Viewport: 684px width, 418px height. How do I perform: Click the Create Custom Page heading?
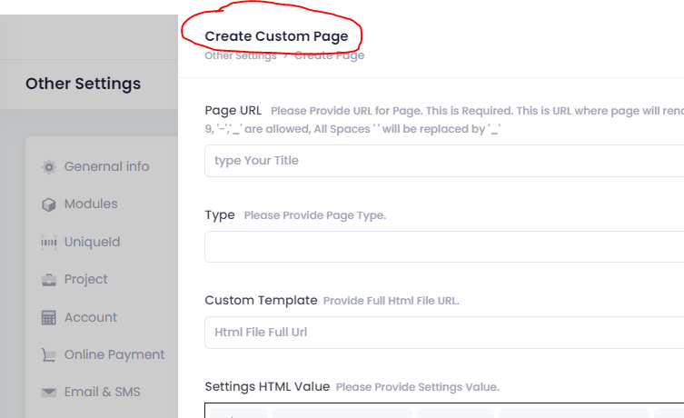coord(276,36)
